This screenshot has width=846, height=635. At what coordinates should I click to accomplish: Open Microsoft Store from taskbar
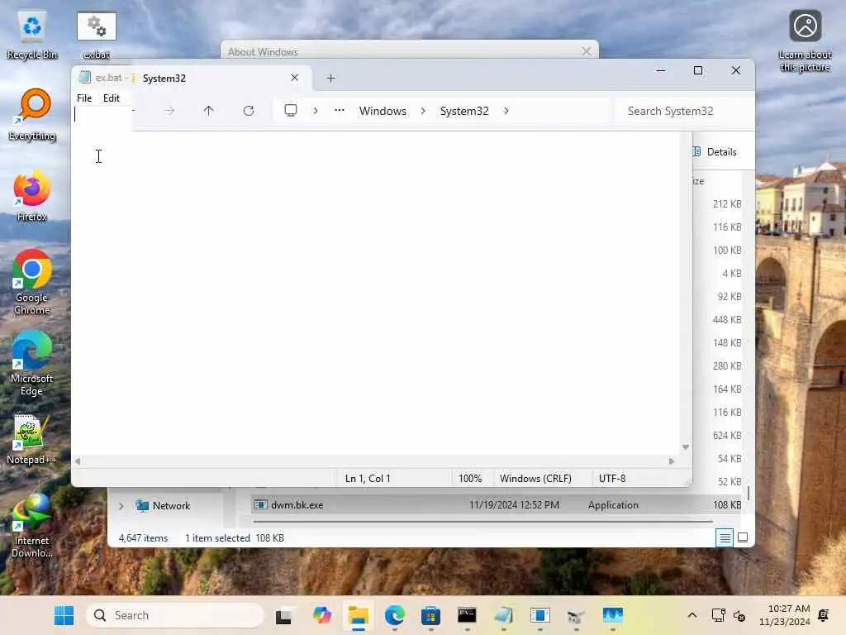(430, 615)
